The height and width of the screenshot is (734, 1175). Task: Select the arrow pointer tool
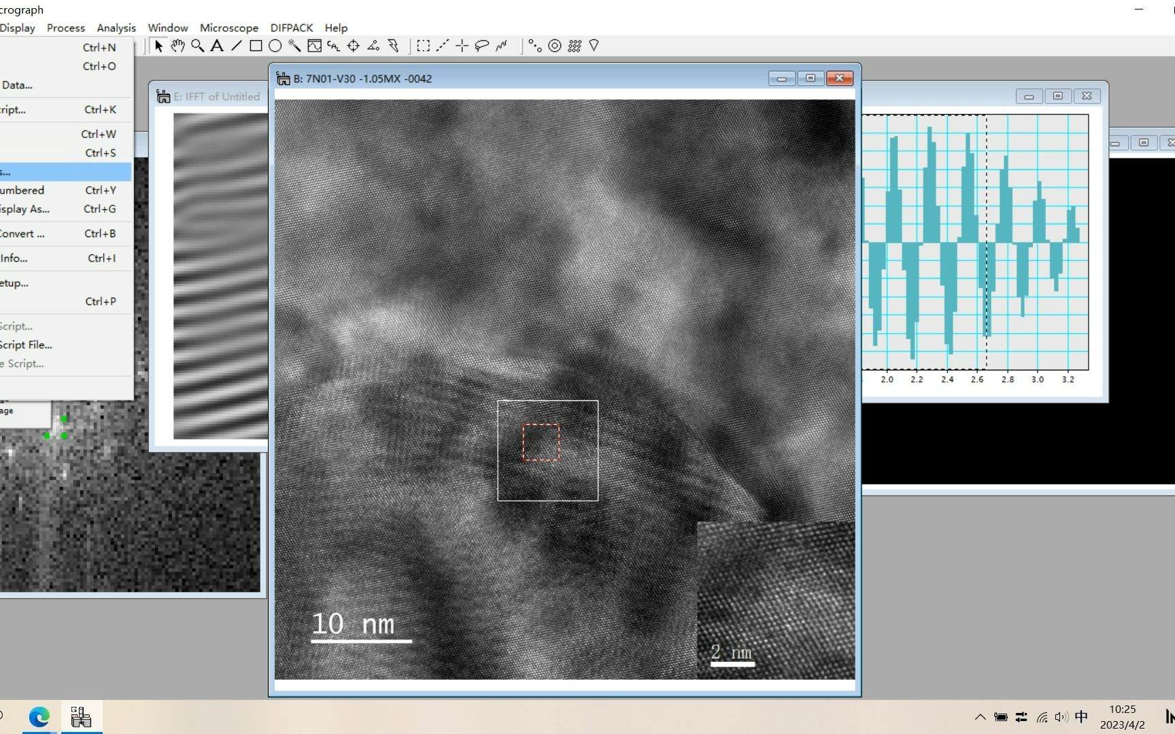coord(158,46)
